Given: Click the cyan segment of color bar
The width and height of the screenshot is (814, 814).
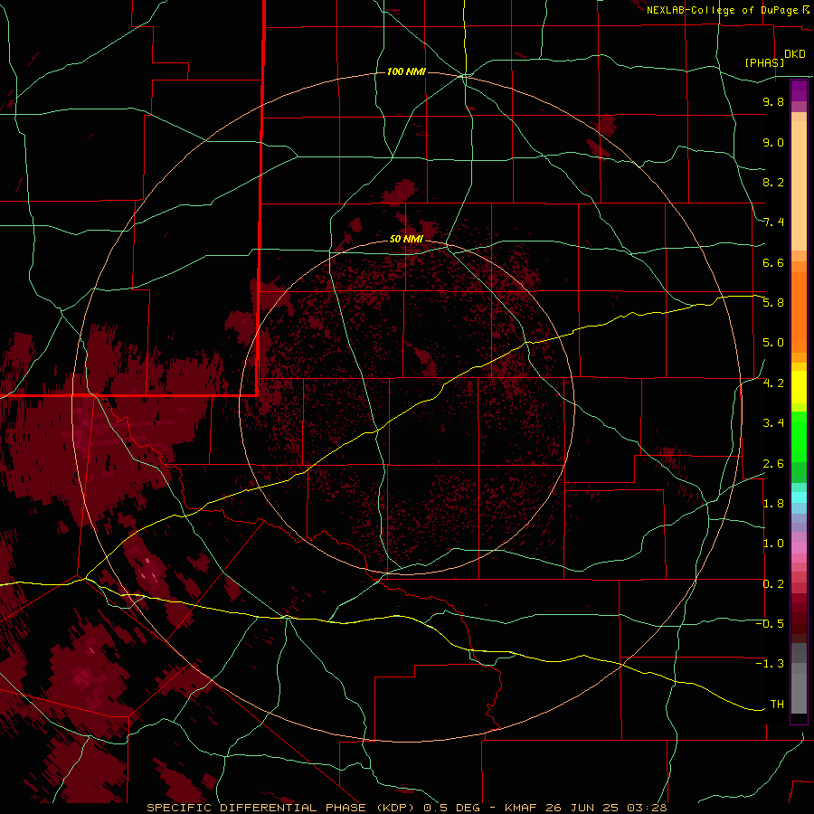Looking at the screenshot, I should [x=799, y=497].
